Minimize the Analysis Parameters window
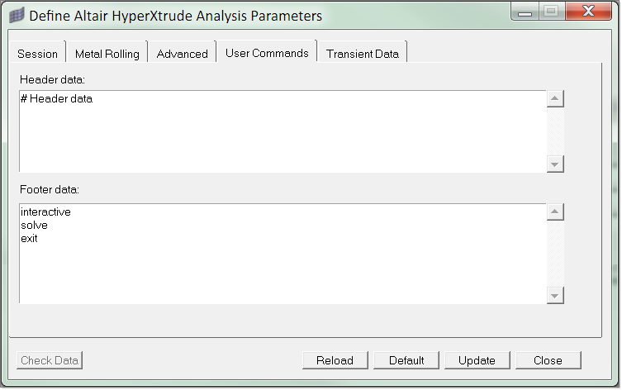 (x=524, y=12)
